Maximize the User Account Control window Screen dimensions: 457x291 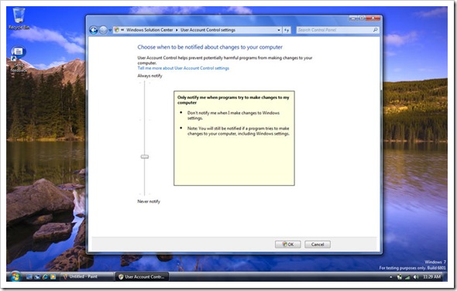(x=362, y=19)
